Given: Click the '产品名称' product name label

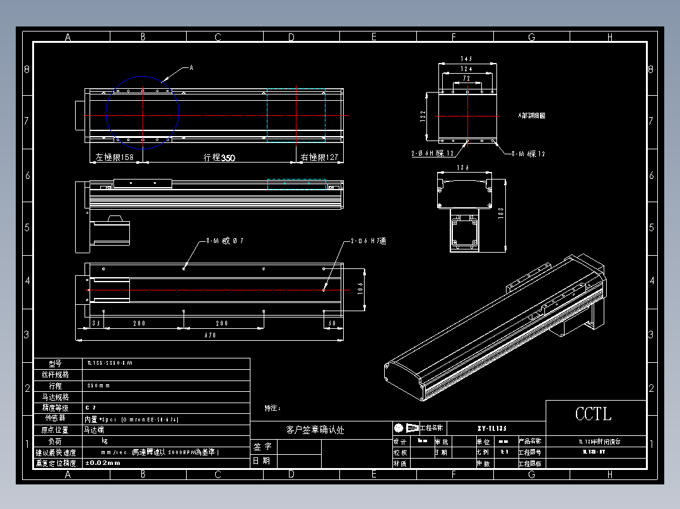Looking at the screenshot, I should (530, 442).
